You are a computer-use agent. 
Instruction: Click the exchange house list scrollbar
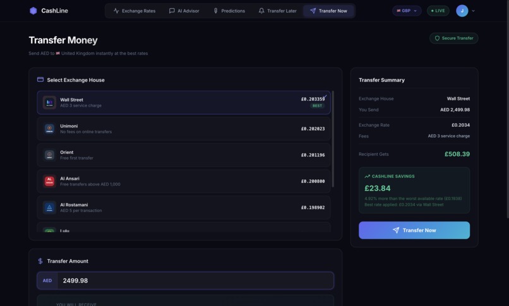pos(333,139)
